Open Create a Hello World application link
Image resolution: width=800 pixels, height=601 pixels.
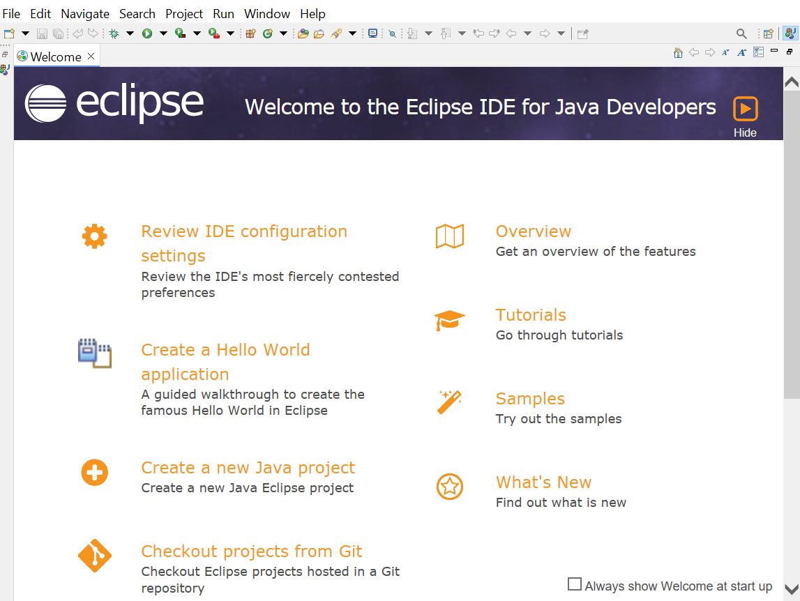[225, 362]
